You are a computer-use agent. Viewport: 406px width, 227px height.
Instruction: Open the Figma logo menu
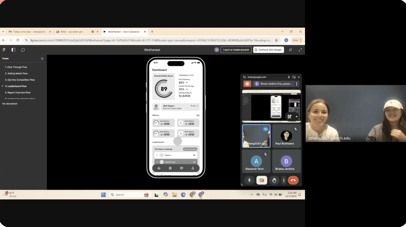pos(4,50)
